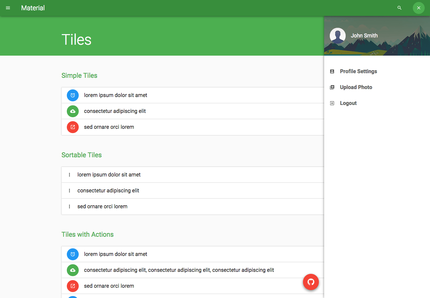
Task: Click the red GitHub floating button
Action: pyautogui.click(x=311, y=282)
